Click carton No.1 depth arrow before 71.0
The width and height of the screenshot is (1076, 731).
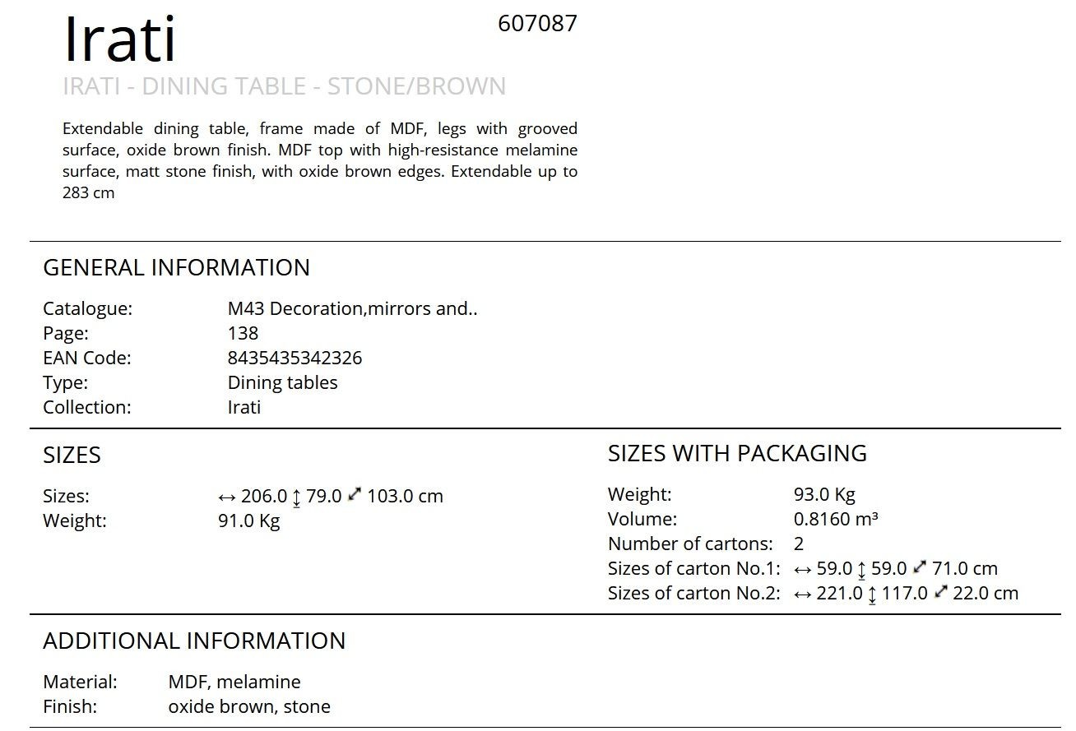[920, 567]
